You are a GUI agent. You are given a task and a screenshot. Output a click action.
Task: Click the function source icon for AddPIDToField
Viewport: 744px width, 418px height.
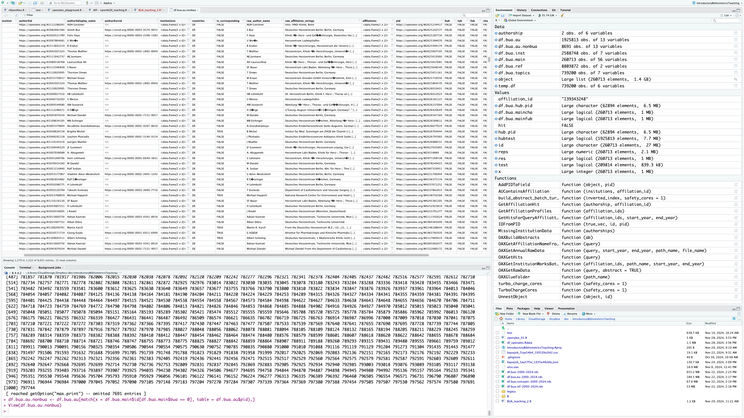(x=736, y=185)
